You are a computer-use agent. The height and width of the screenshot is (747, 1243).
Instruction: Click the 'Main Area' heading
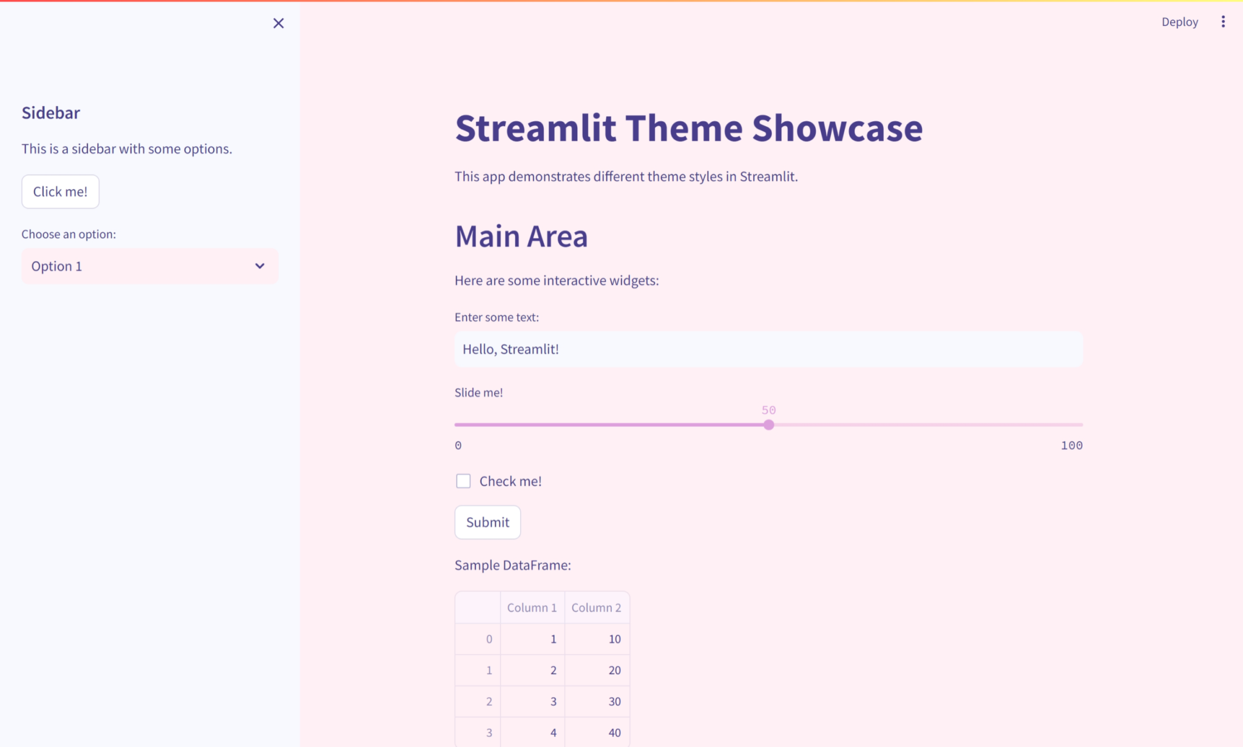pyautogui.click(x=521, y=236)
